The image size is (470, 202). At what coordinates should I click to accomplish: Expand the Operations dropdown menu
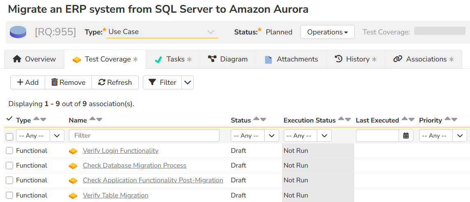[327, 32]
